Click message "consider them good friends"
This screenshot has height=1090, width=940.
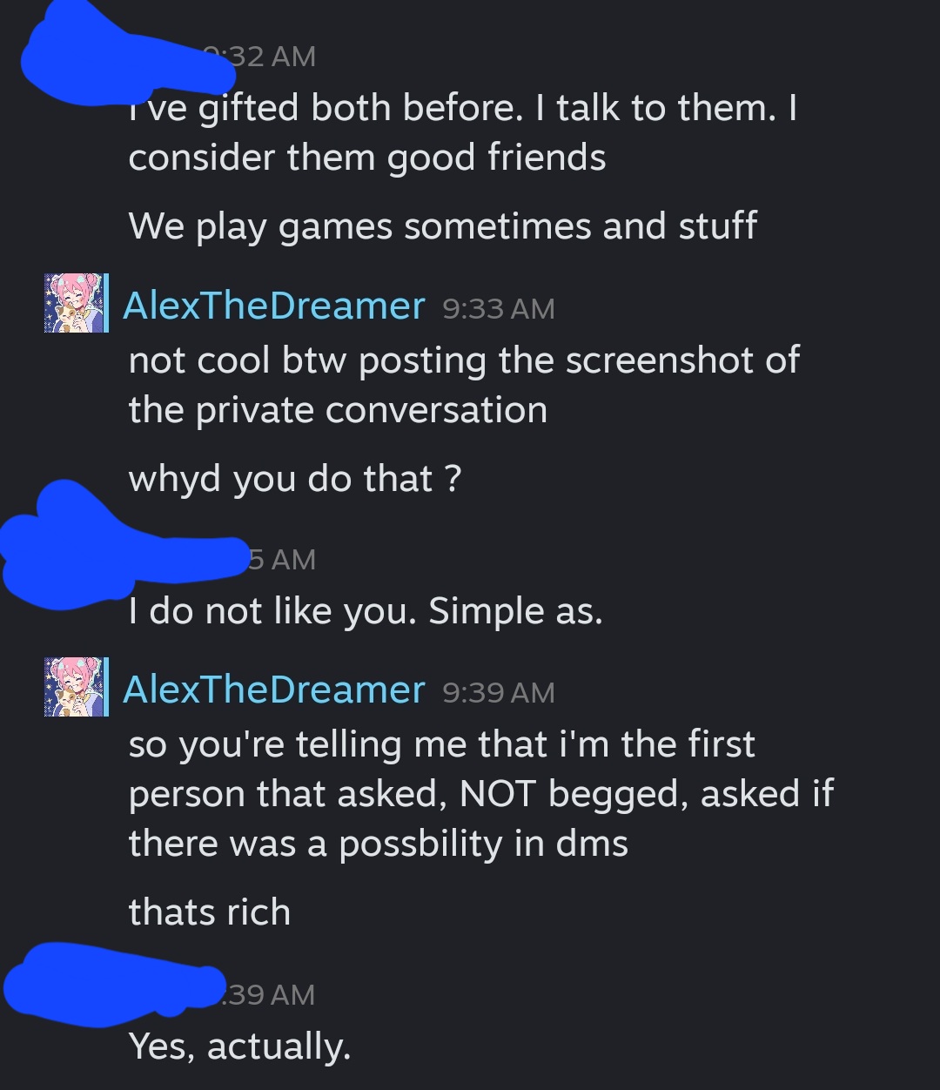click(367, 158)
